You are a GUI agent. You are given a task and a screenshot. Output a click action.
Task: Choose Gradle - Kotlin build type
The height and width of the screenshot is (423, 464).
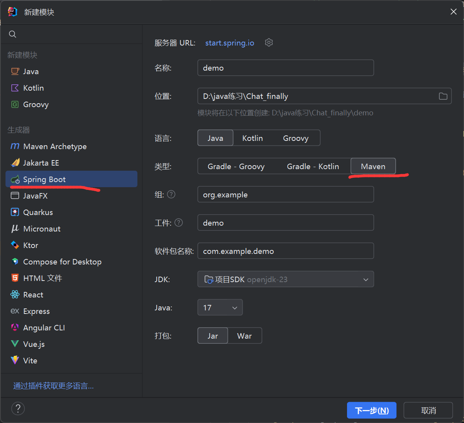[313, 166]
